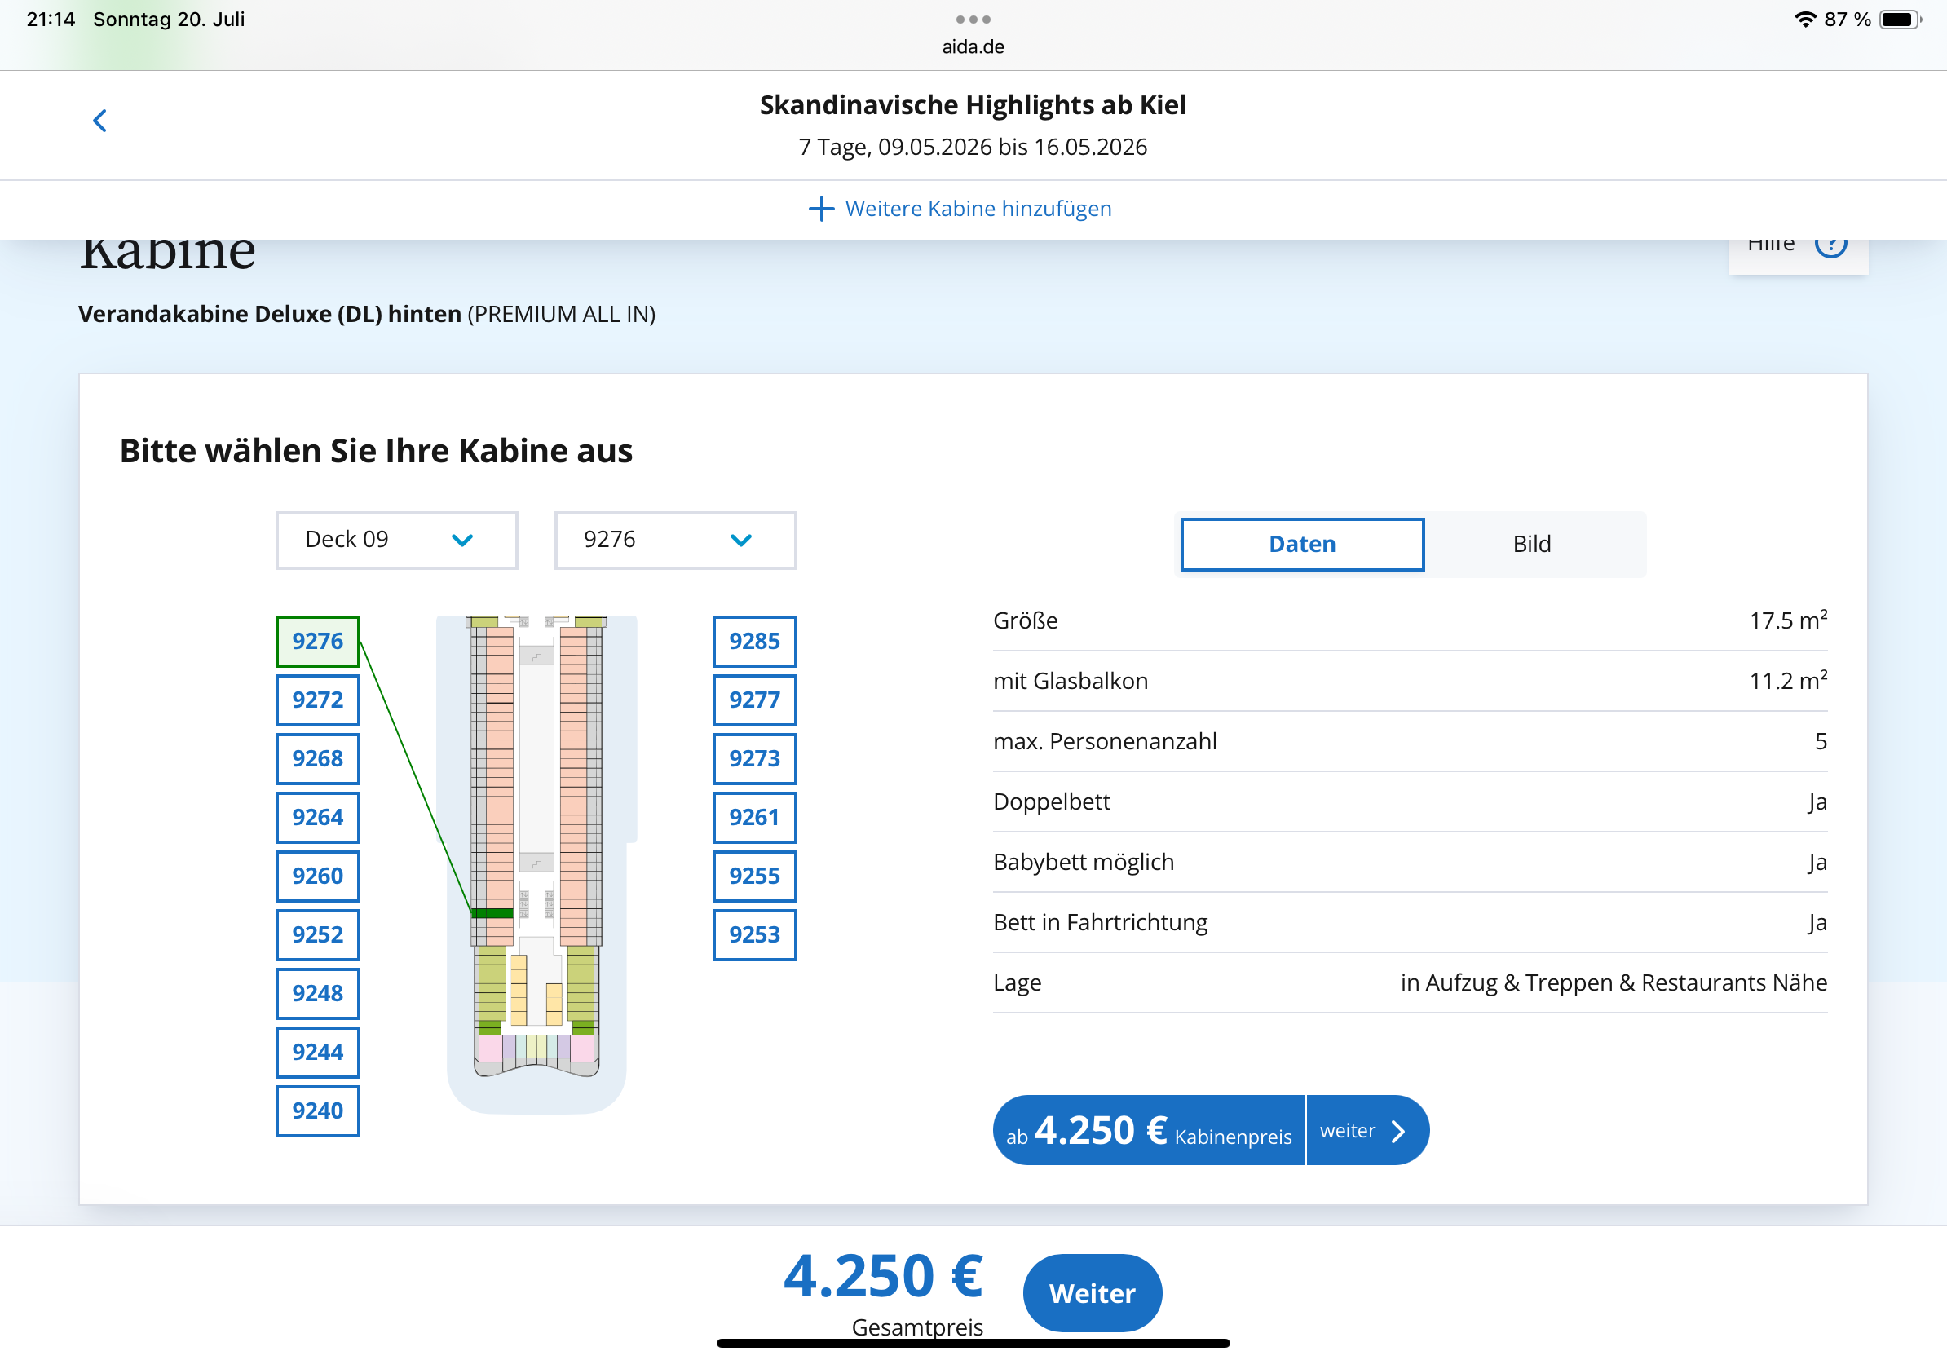Tap the battery status icon
The width and height of the screenshot is (1947, 1360).
(x=1900, y=19)
